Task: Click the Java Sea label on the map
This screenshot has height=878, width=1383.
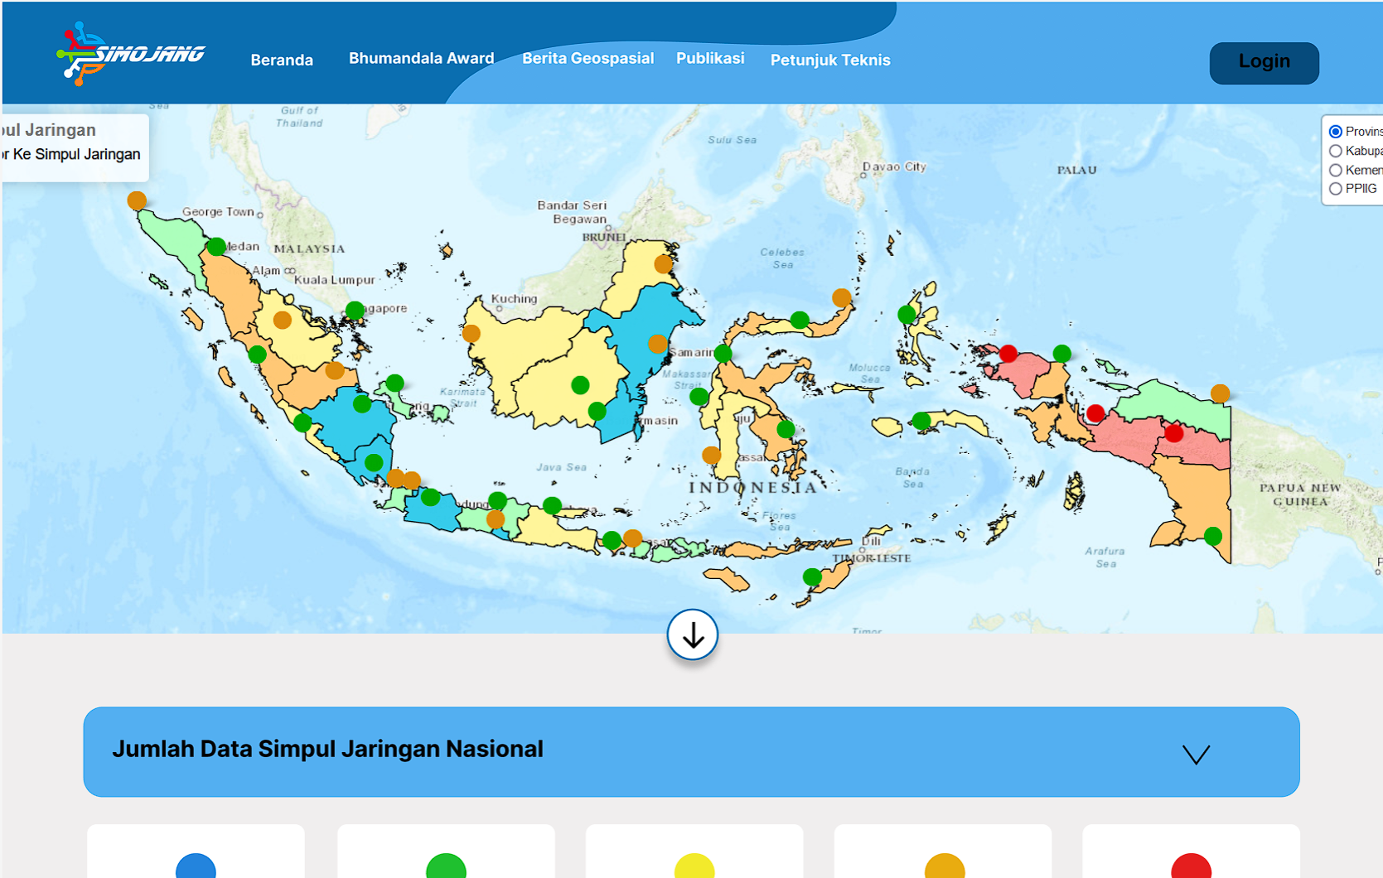Action: (x=563, y=467)
